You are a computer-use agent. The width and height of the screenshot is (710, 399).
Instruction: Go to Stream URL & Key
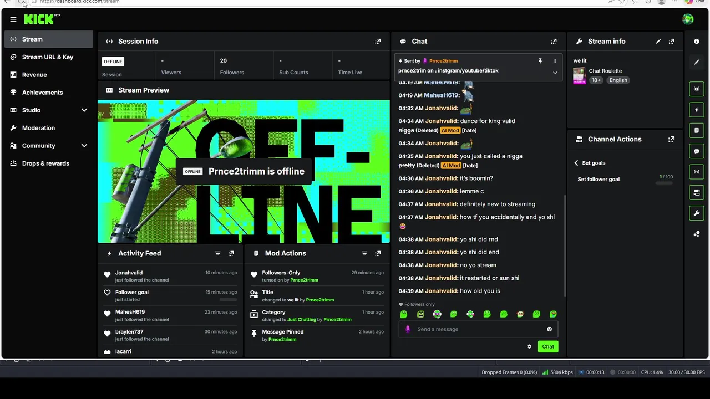pos(49,57)
